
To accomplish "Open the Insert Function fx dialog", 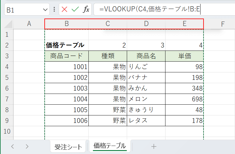I will click(86, 10).
